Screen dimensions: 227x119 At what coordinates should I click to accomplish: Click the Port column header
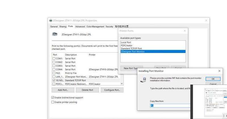[55, 55]
